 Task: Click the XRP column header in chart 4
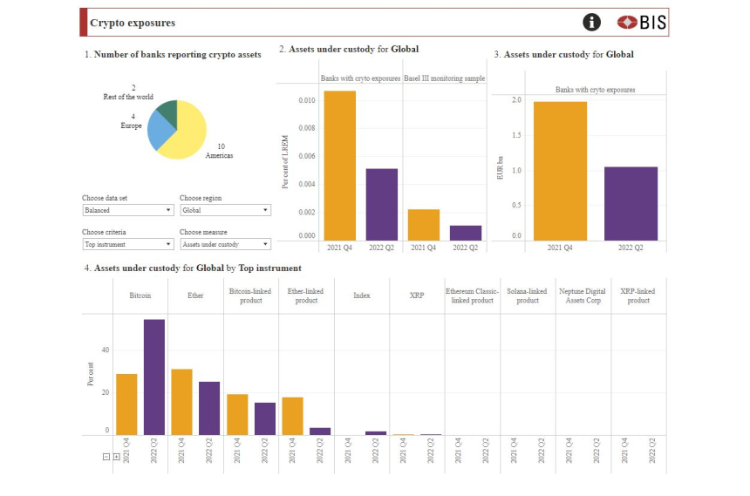pyautogui.click(x=417, y=296)
